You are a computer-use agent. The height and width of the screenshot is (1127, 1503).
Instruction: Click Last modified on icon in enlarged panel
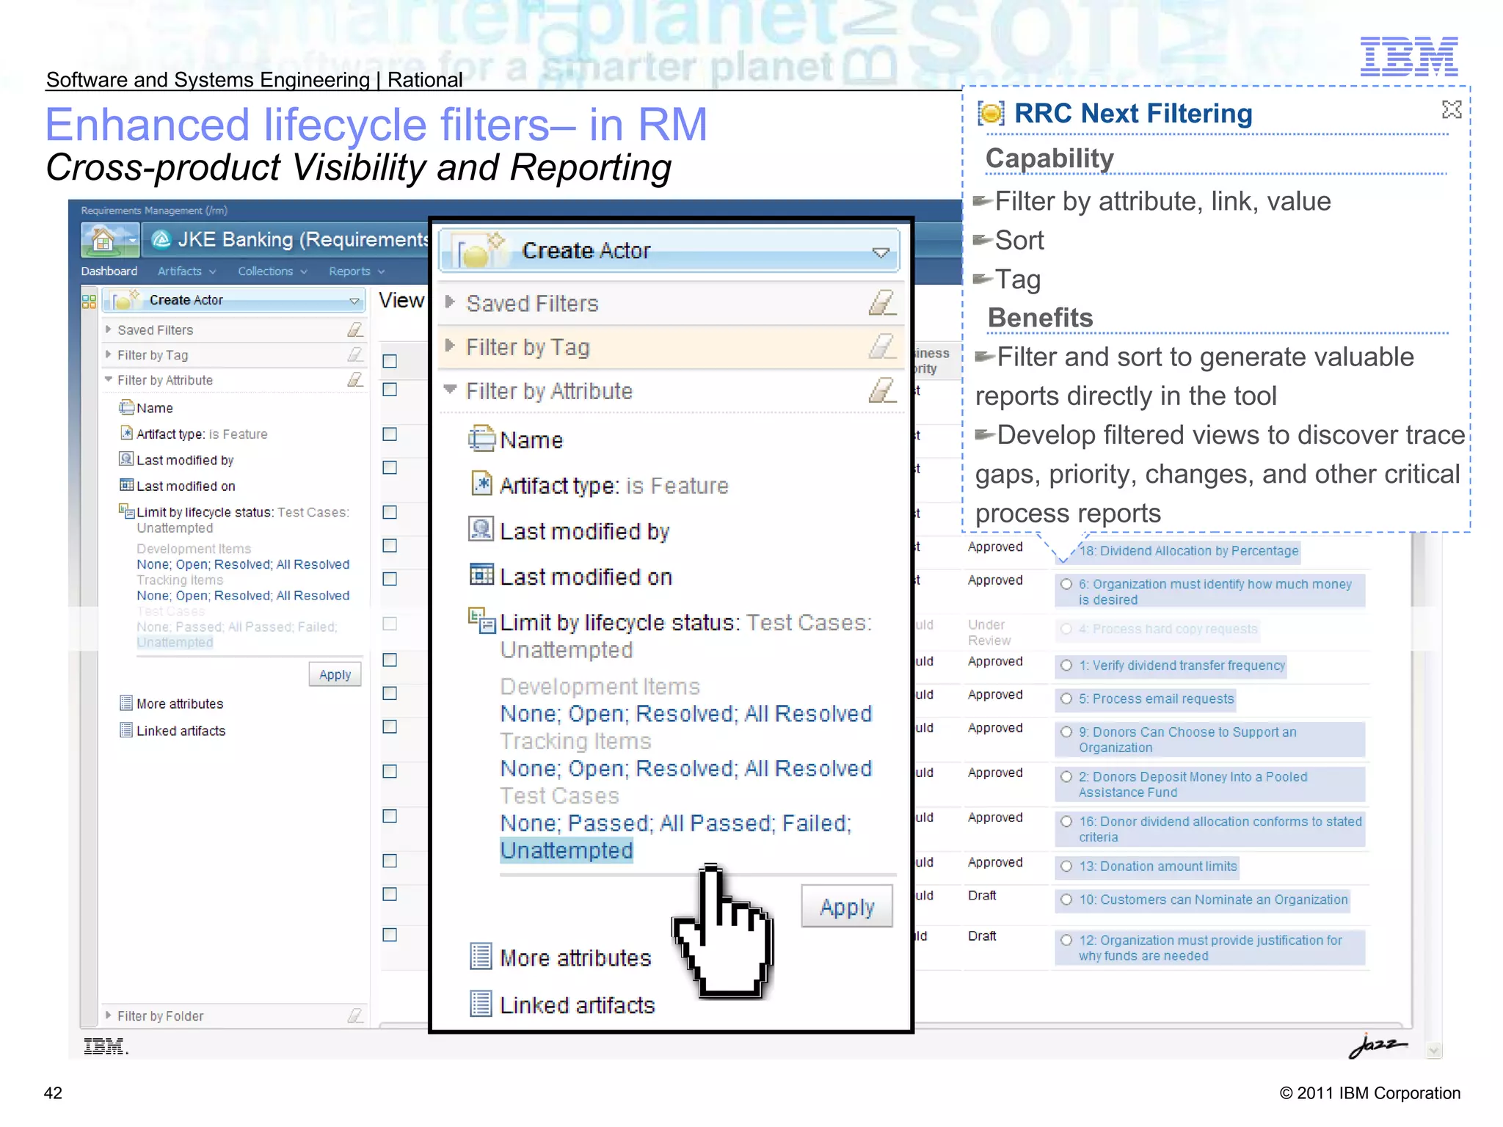(481, 575)
